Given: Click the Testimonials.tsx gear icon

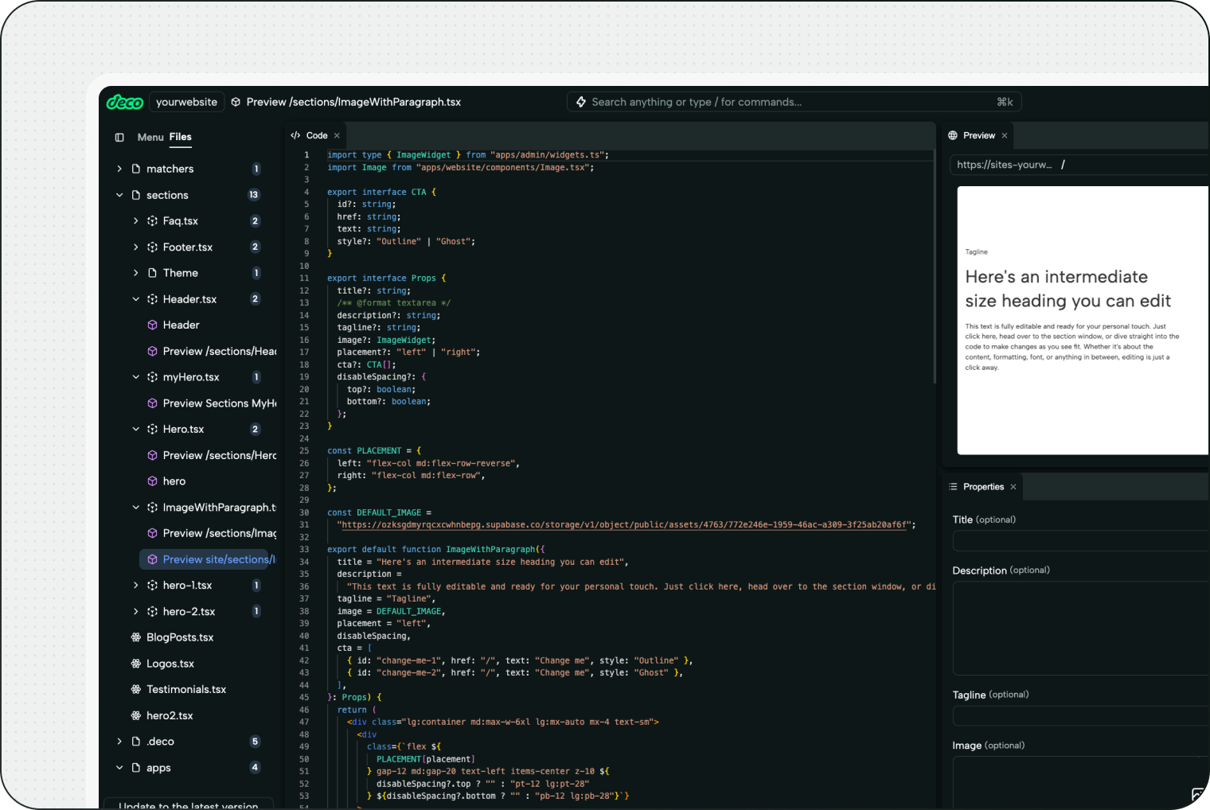Looking at the screenshot, I should pyautogui.click(x=136, y=689).
